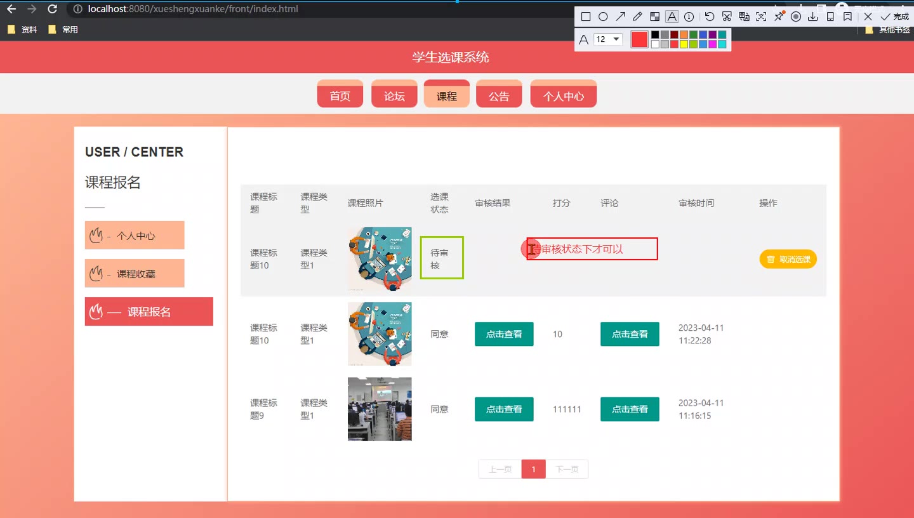Open the 资料 bookmark folder

click(22, 29)
